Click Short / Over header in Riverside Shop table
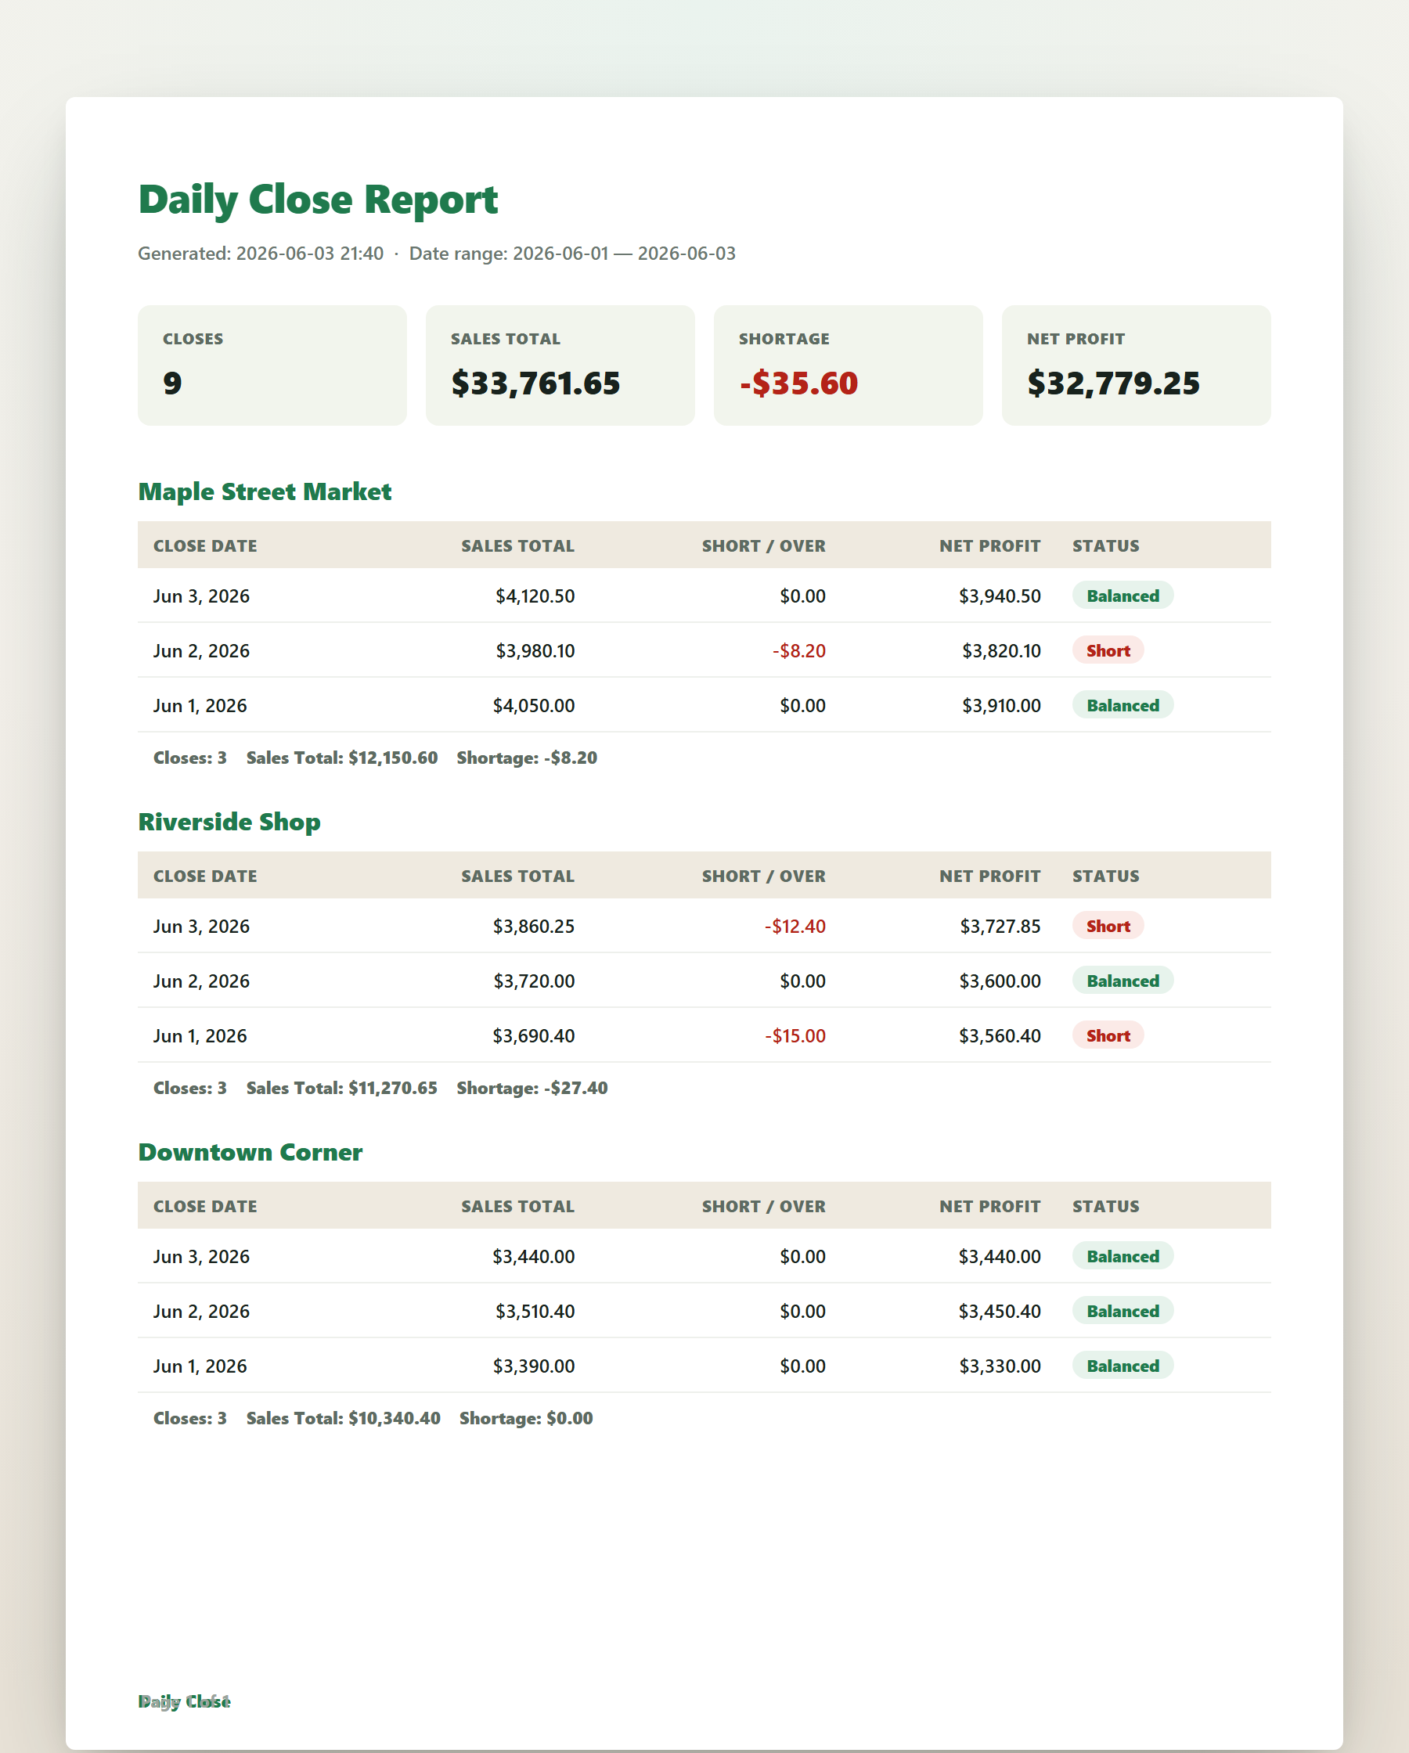The image size is (1409, 1753). [763, 876]
